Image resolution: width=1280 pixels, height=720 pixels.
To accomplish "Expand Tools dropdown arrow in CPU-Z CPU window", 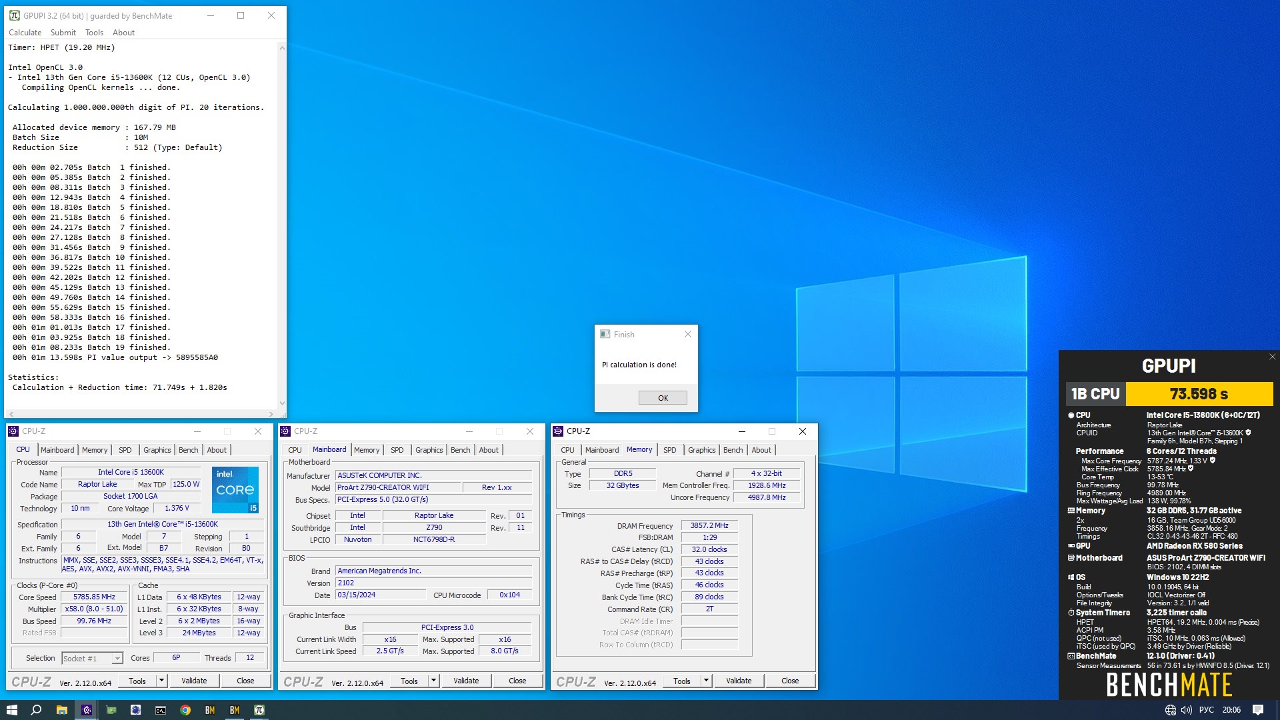I will 161,681.
